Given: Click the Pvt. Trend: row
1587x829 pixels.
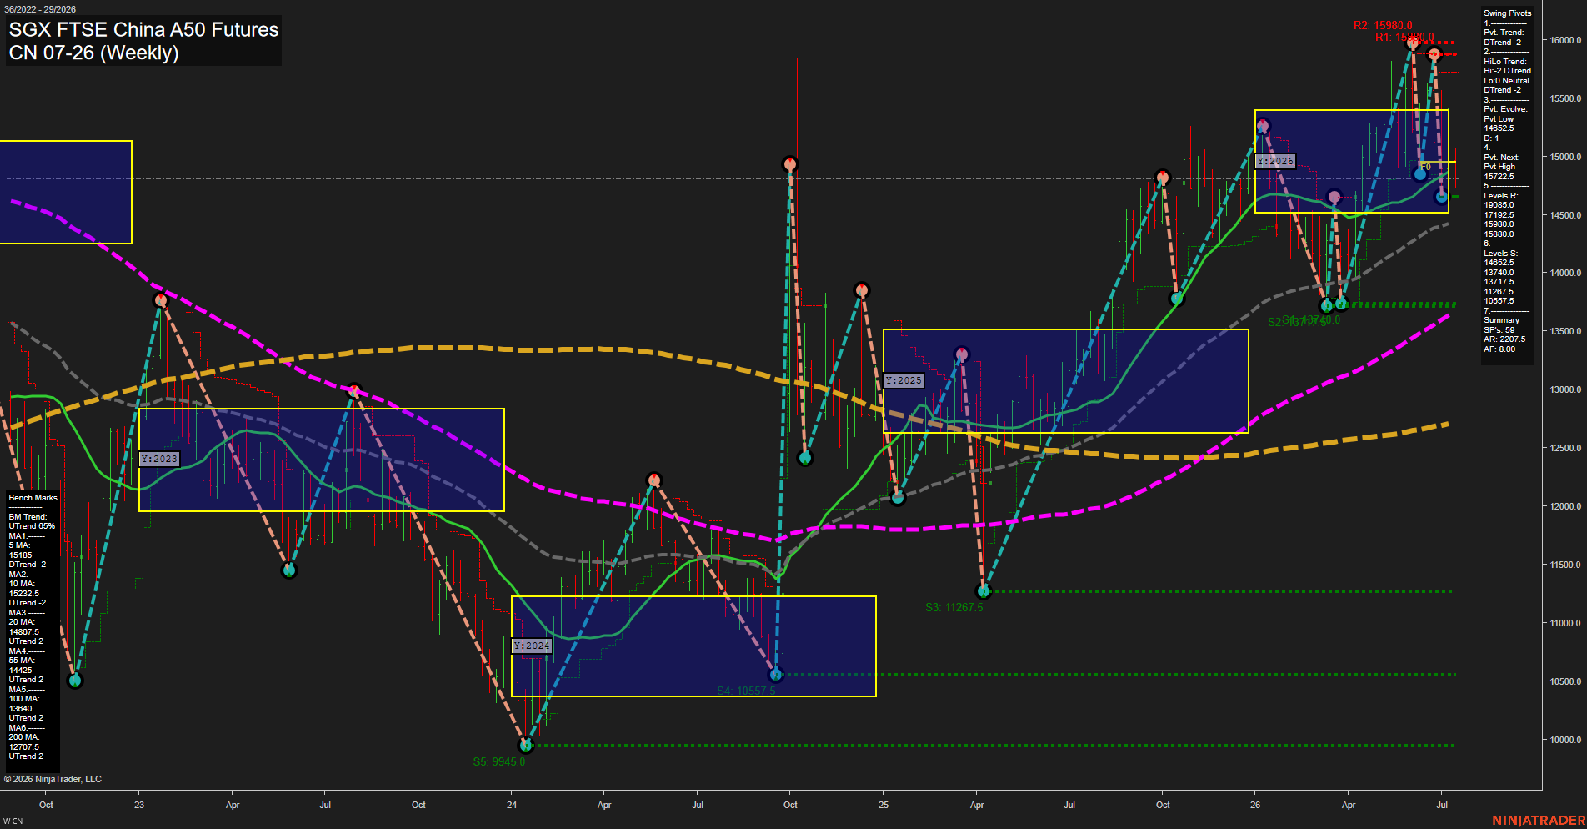Looking at the screenshot, I should 1504,33.
